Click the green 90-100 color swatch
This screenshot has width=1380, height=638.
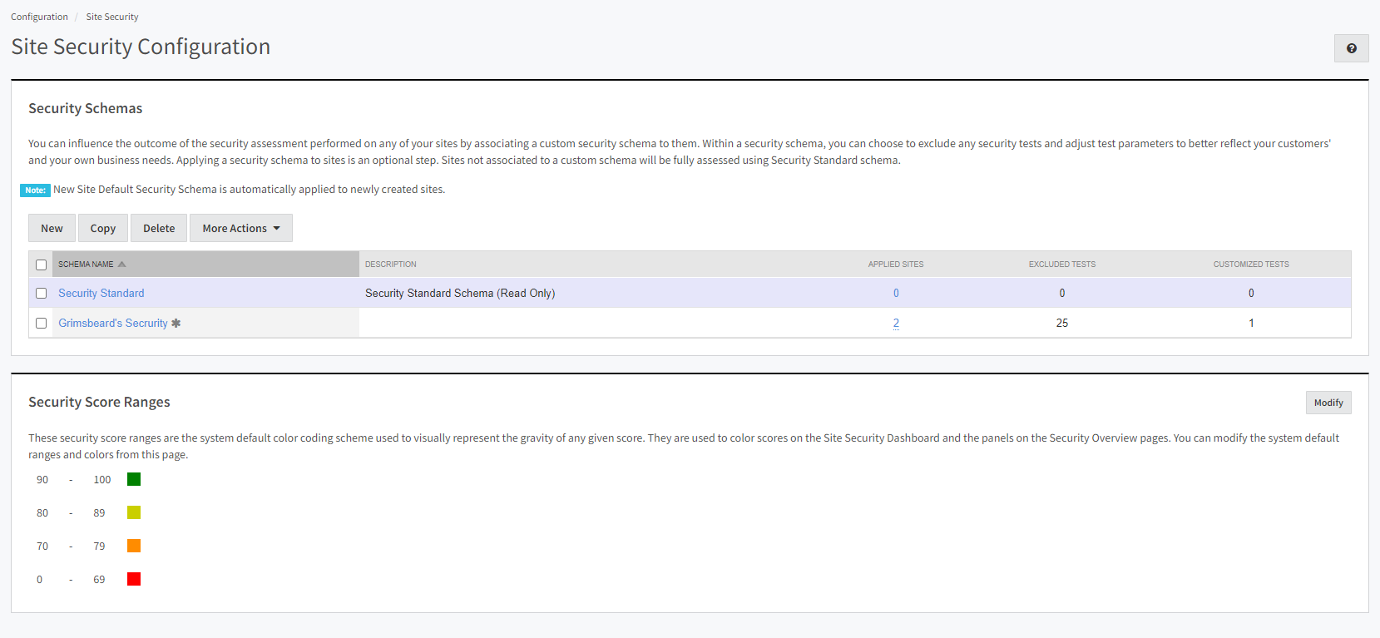(134, 479)
